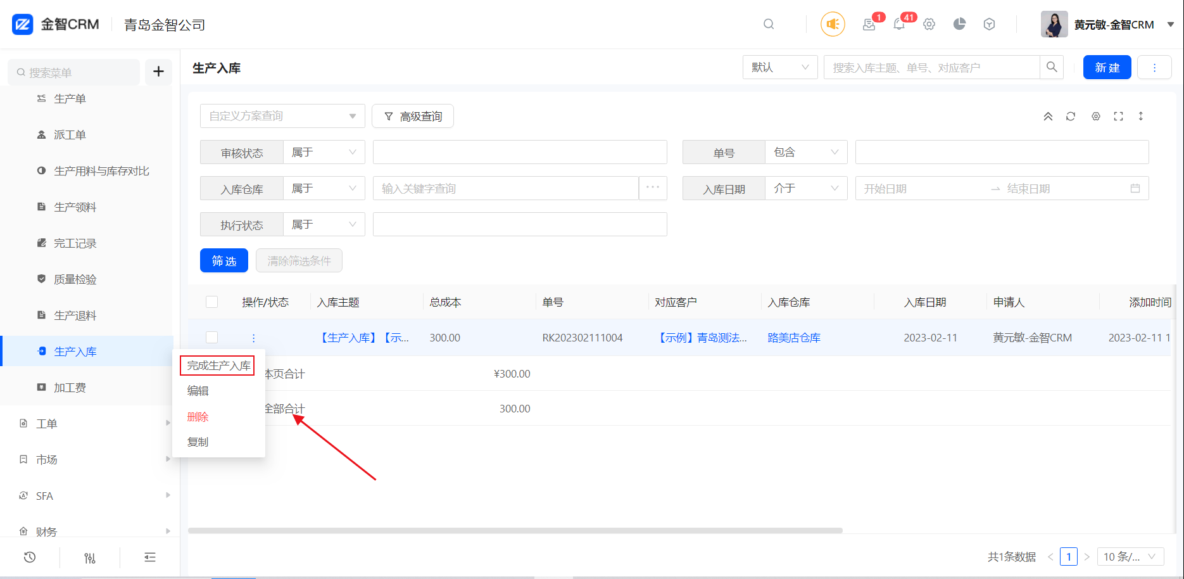
Task: Select the header select-all checkbox
Action: click(x=212, y=302)
